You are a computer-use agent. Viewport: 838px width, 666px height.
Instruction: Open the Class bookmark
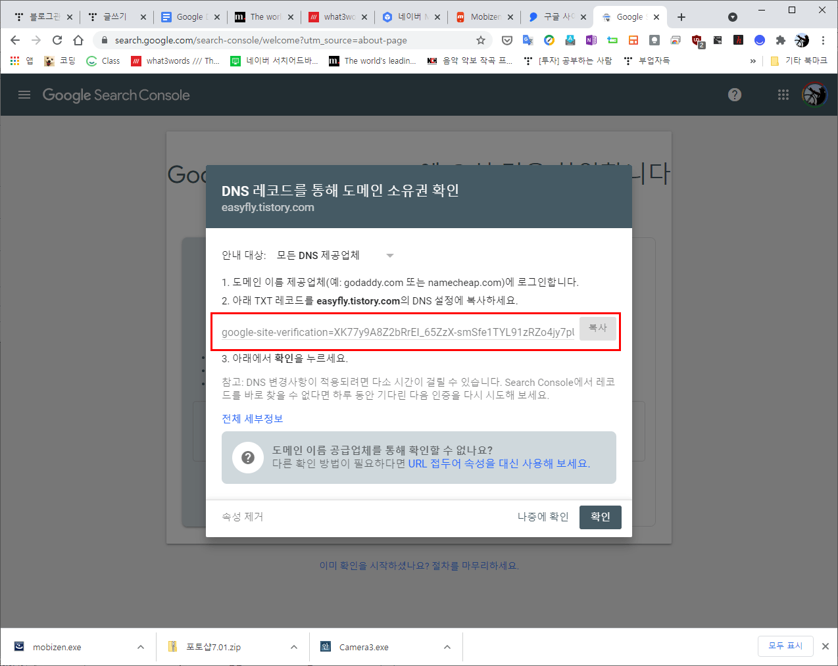click(103, 60)
